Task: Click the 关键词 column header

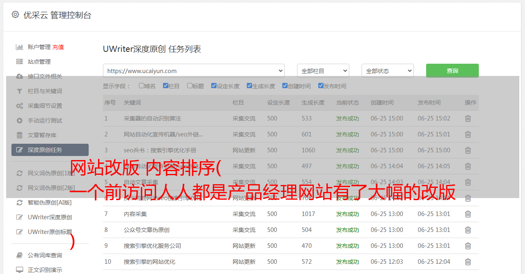Action: tap(132, 102)
